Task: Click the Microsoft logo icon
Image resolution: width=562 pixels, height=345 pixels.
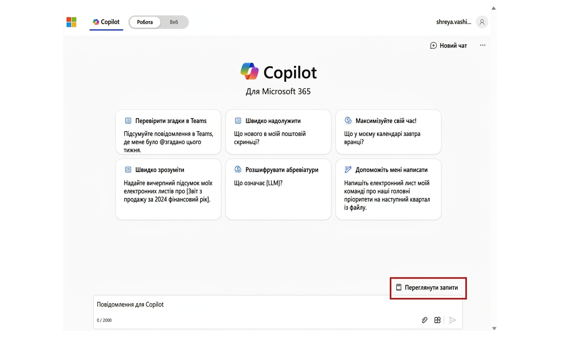Action: point(72,22)
